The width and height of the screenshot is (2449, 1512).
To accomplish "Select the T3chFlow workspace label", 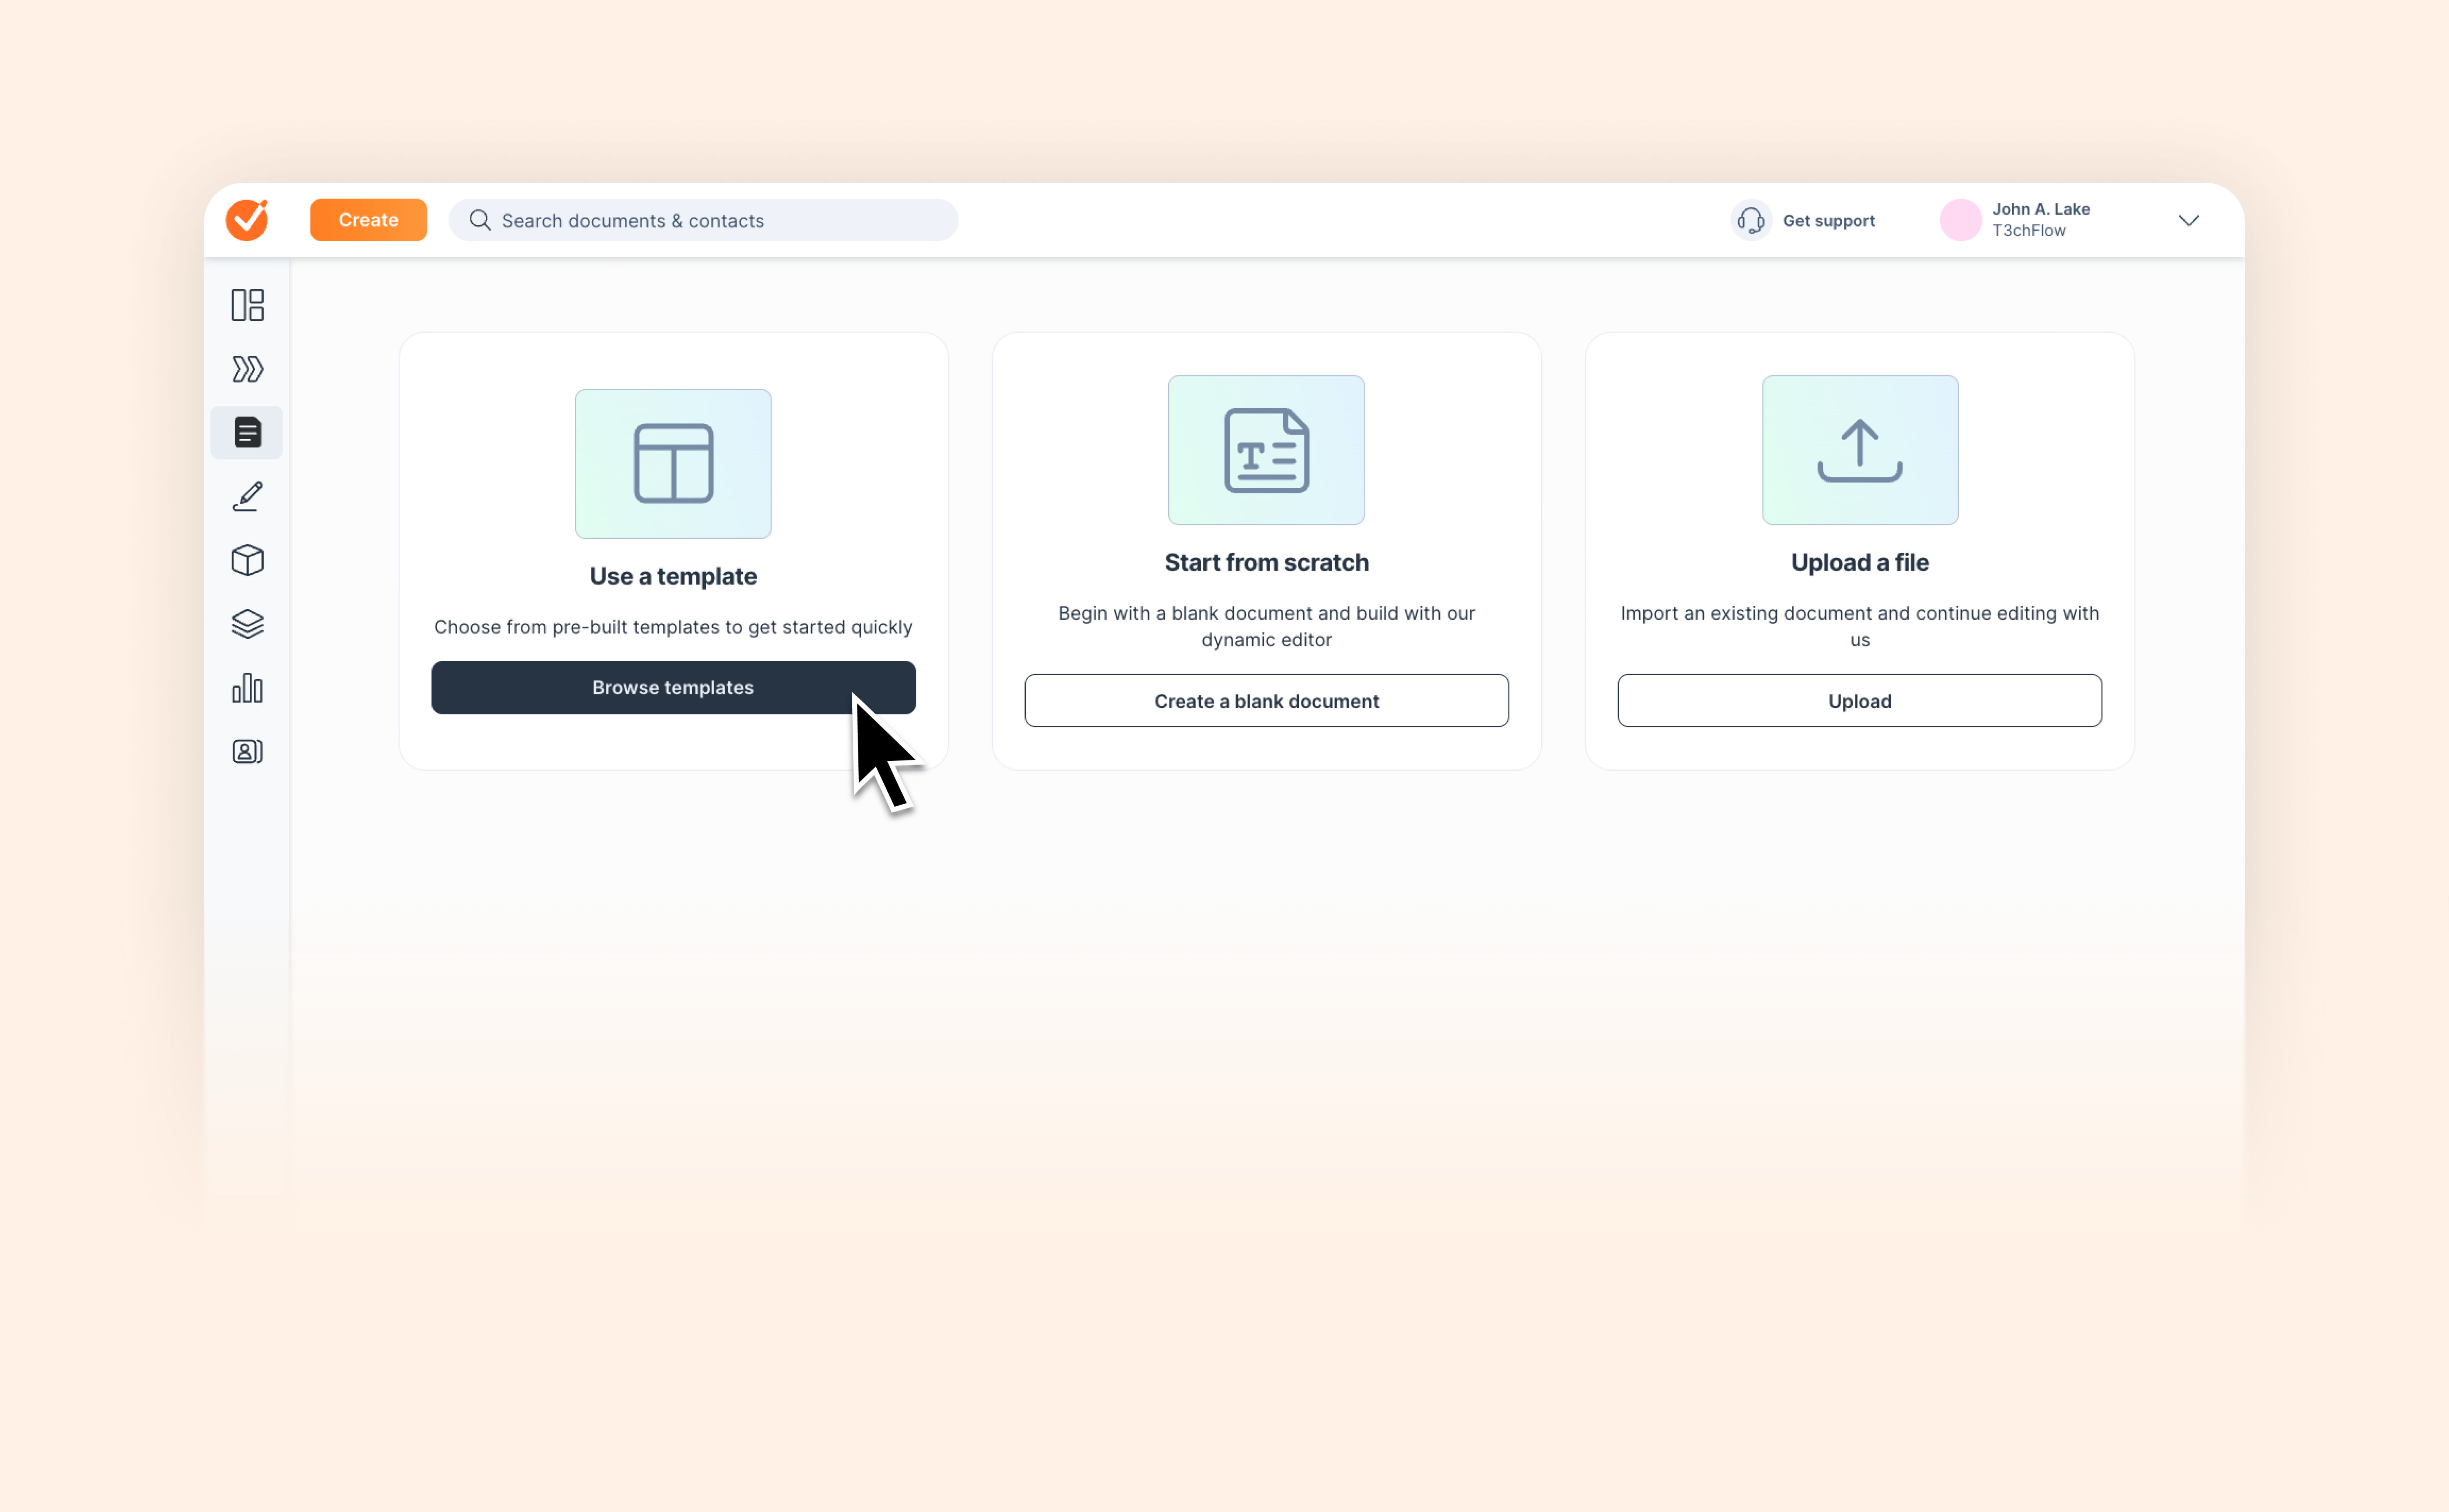I will (2028, 231).
